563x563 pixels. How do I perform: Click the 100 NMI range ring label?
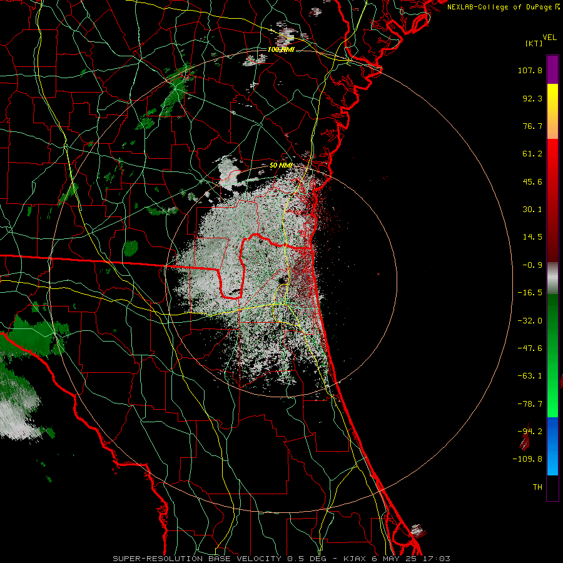pos(281,49)
